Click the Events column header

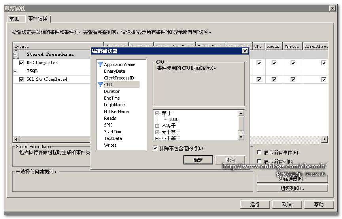click(58, 46)
